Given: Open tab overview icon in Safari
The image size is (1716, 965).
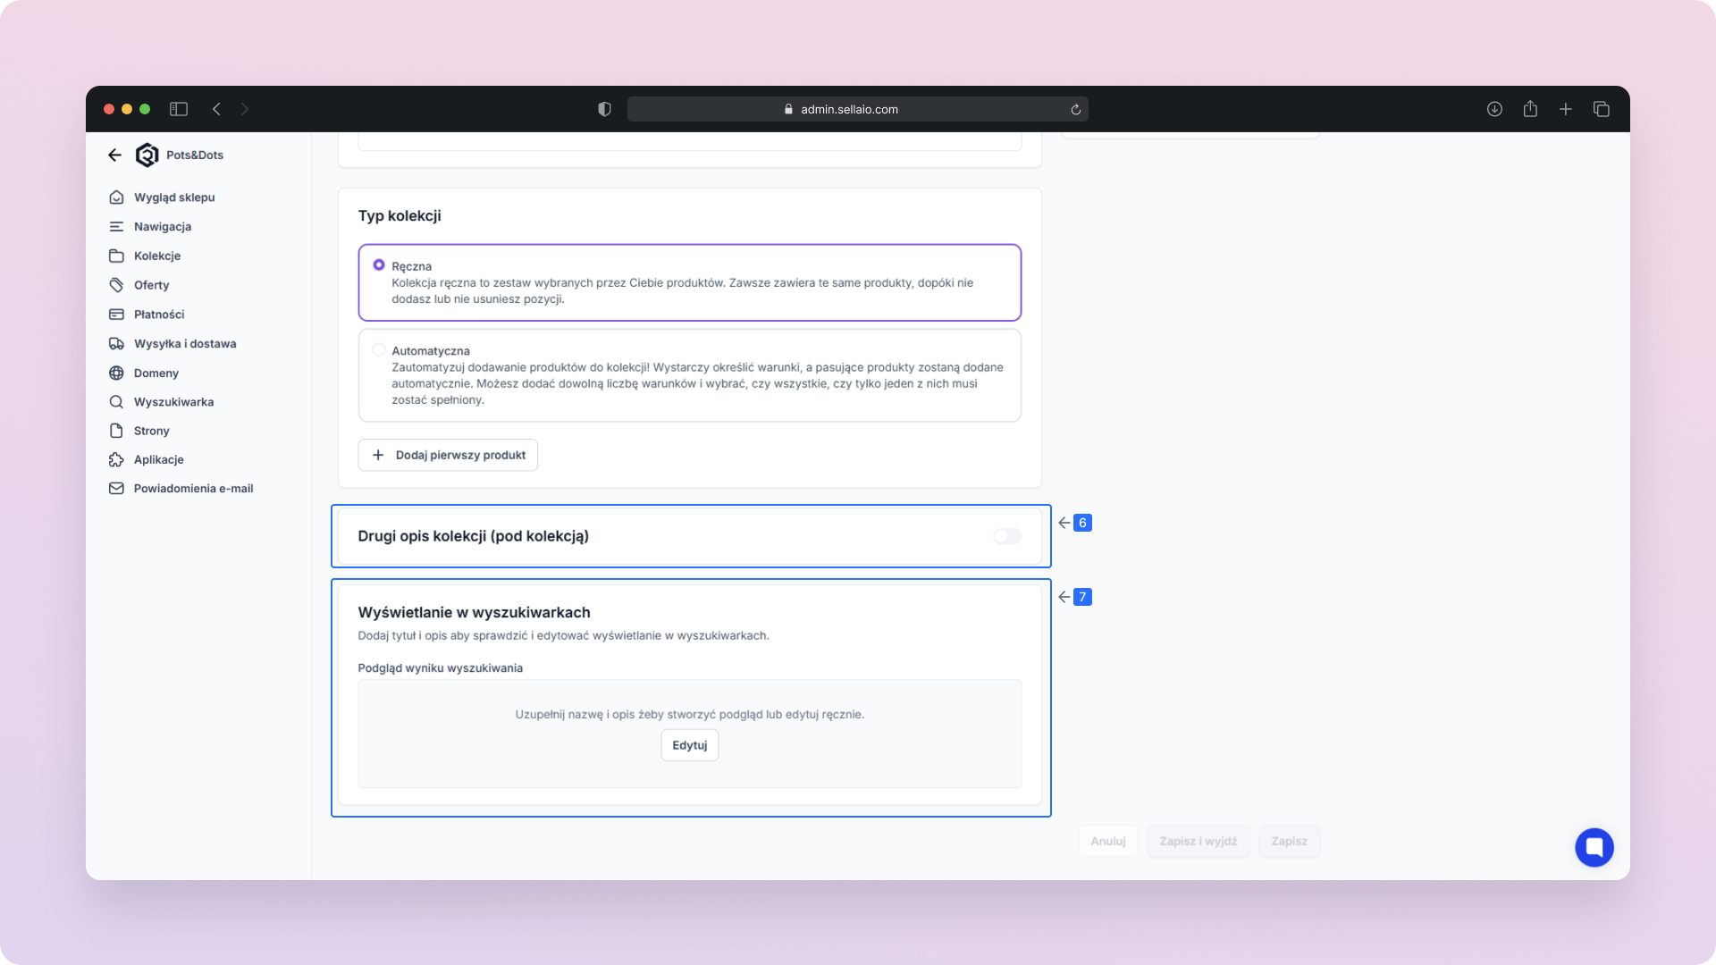Looking at the screenshot, I should coord(1601,109).
